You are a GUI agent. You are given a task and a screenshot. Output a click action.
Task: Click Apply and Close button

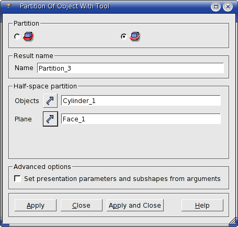135,206
